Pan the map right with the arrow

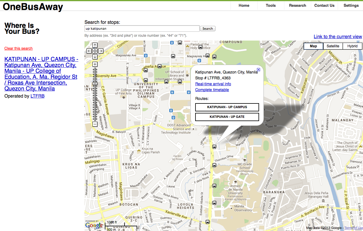(x=101, y=51)
